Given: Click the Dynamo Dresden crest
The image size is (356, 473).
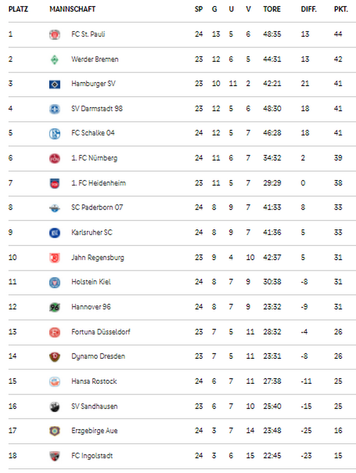Looking at the screenshot, I should pos(55,357).
